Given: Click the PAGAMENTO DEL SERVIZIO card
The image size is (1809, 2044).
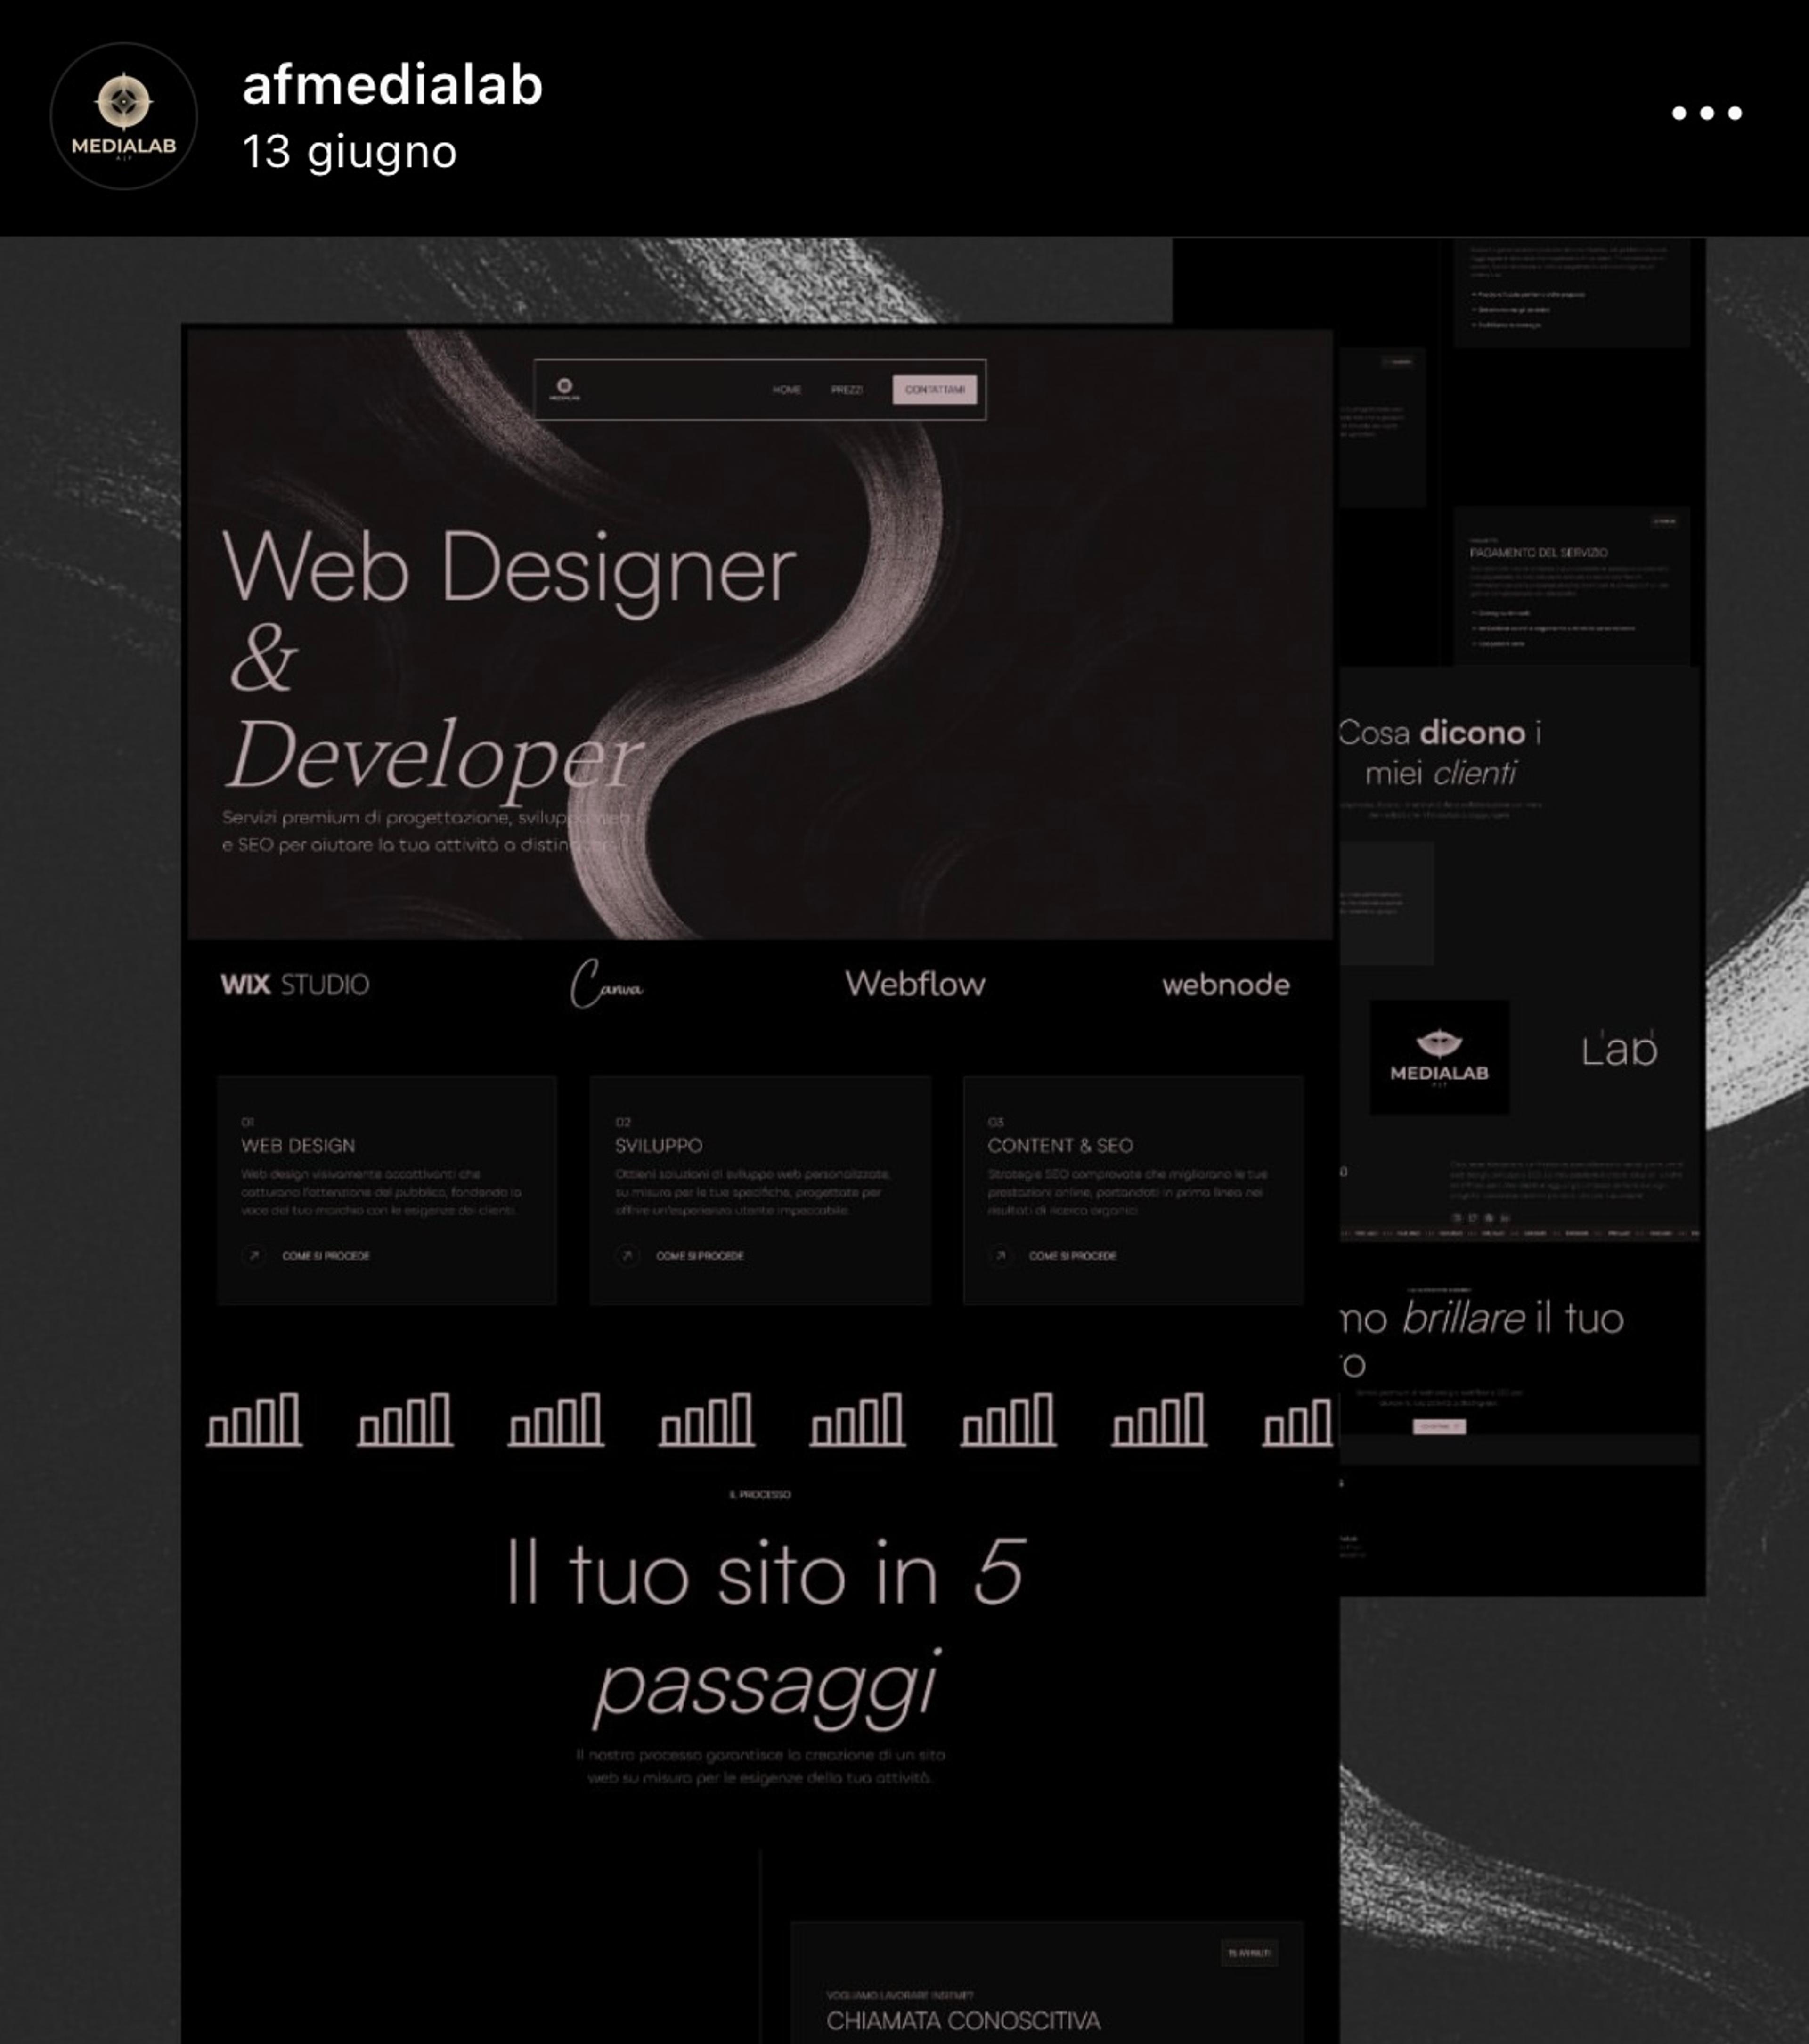Looking at the screenshot, I should click(1571, 586).
